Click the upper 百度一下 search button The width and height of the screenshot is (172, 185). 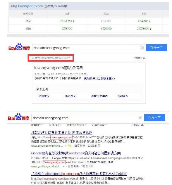coord(156,48)
